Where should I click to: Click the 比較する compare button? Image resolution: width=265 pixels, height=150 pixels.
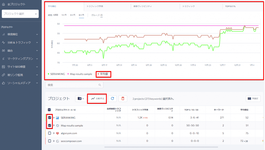(x=98, y=99)
